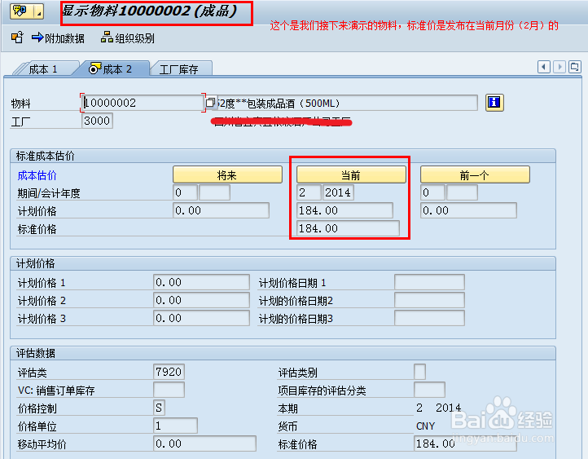This screenshot has height=459, width=588.
Task: Click the bottom 标准价格 184.00 field
Action: 465,444
